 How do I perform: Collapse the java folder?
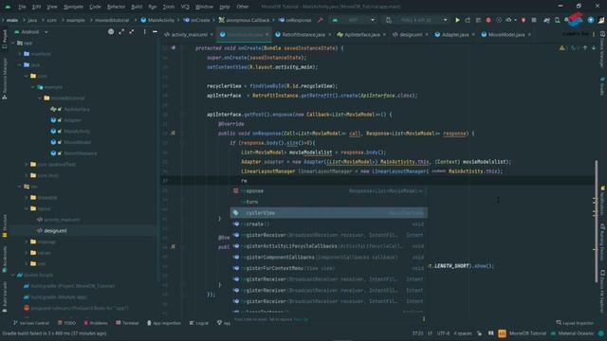point(20,65)
